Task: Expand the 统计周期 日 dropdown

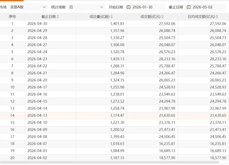Action: (x=86, y=7)
